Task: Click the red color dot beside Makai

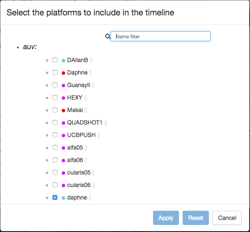Action: click(63, 110)
